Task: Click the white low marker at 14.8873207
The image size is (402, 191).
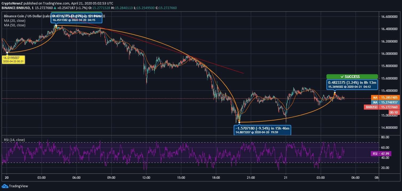Action: [x=239, y=122]
